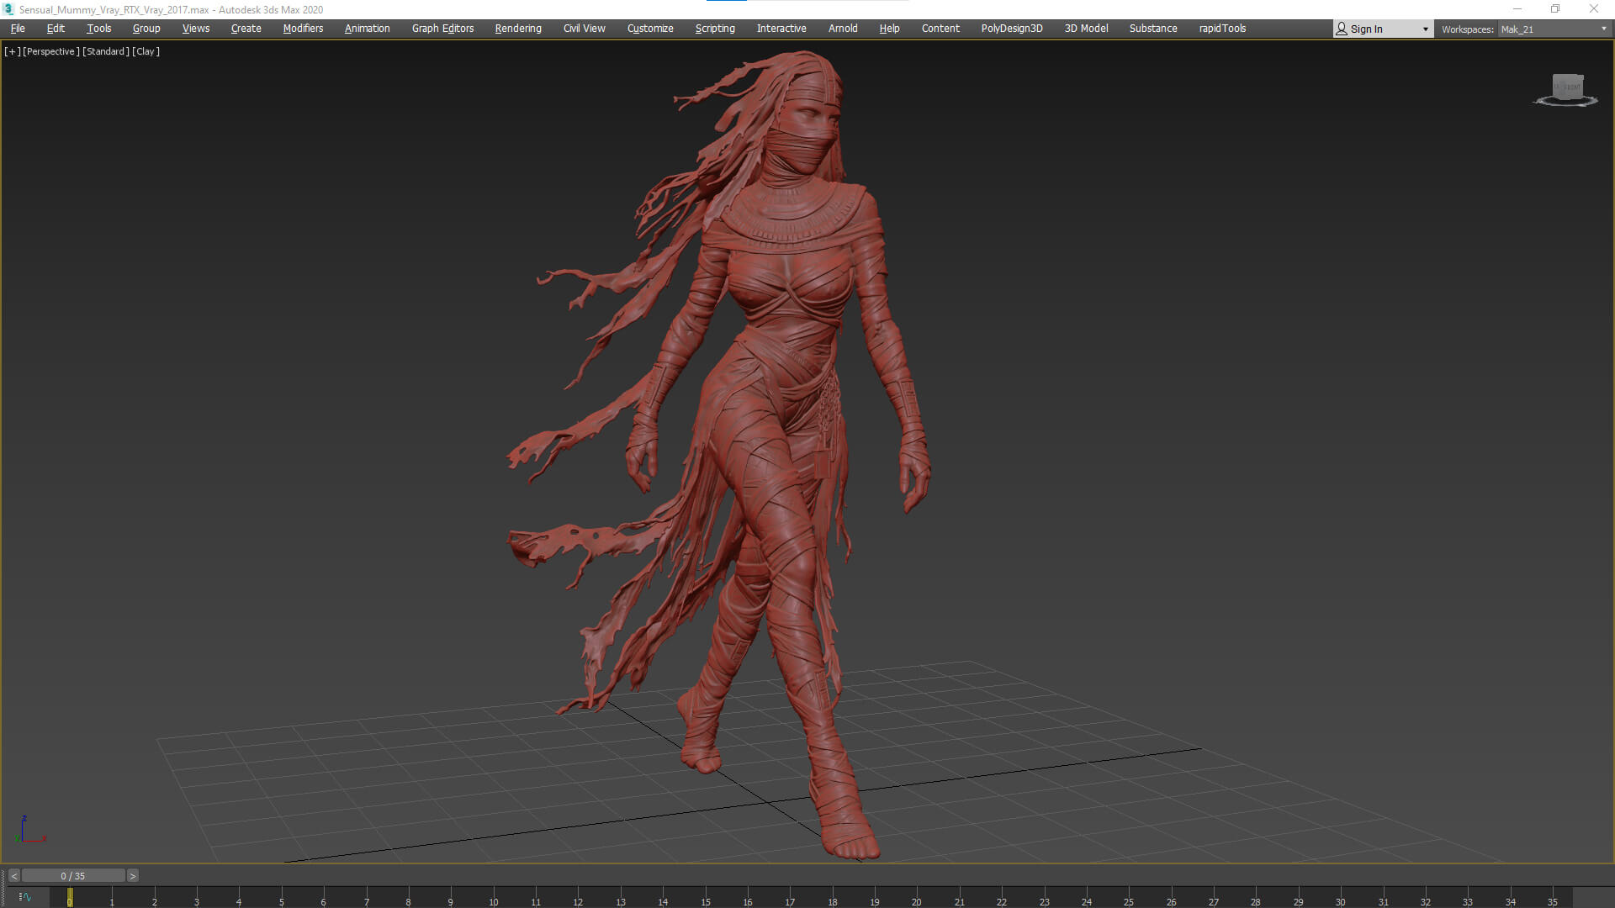Image resolution: width=1615 pixels, height=908 pixels.
Task: Open the PolyDesign3D menu
Action: click(1012, 29)
